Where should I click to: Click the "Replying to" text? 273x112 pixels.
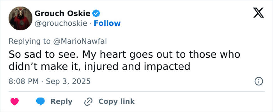tap(29, 42)
